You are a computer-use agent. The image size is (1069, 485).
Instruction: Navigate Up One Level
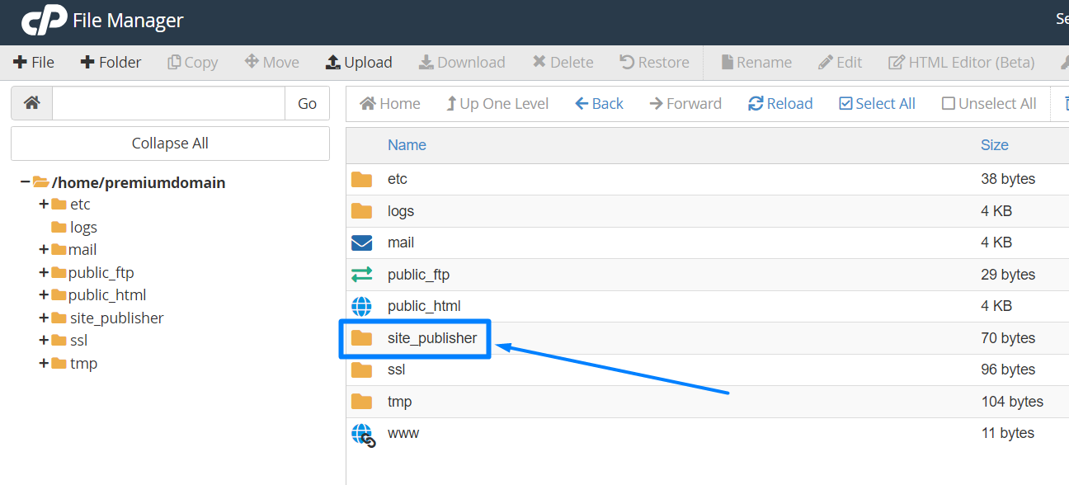point(497,103)
